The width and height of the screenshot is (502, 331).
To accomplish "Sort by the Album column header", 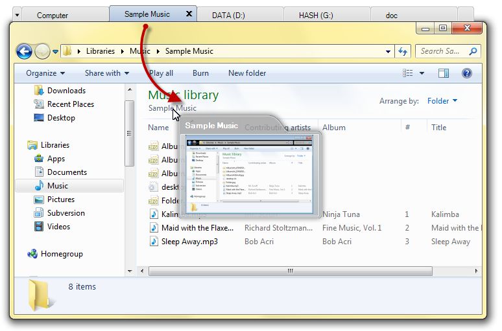I will (x=334, y=128).
